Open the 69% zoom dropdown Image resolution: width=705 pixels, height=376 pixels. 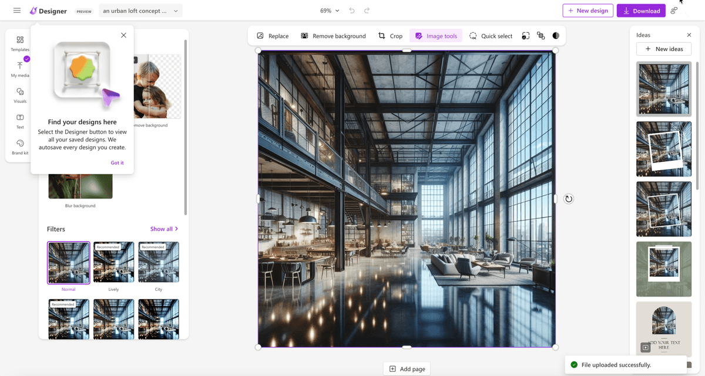pos(330,11)
